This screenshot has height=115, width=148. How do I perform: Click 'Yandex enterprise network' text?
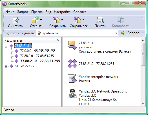point(98,77)
